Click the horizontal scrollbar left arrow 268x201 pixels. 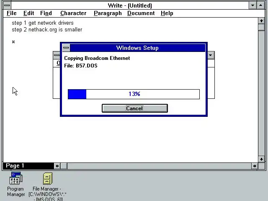pos(57,166)
